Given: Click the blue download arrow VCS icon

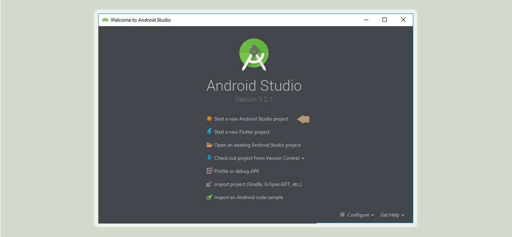Looking at the screenshot, I should coord(209,158).
